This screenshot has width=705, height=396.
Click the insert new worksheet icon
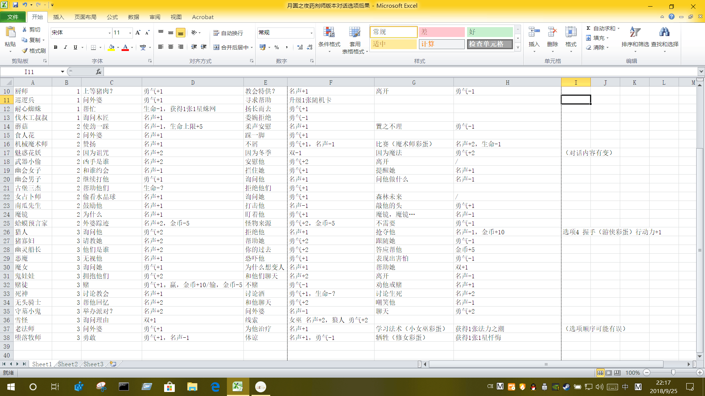click(113, 364)
